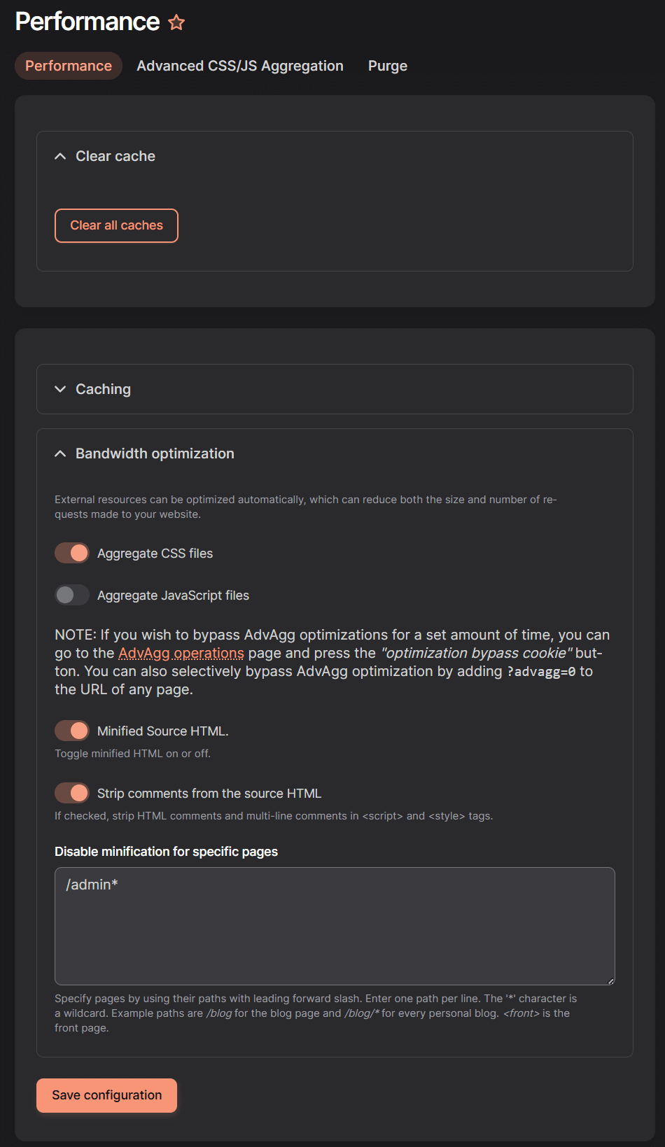Viewport: 665px width, 1147px height.
Task: Disable Minified Source HTML
Action: coord(71,730)
